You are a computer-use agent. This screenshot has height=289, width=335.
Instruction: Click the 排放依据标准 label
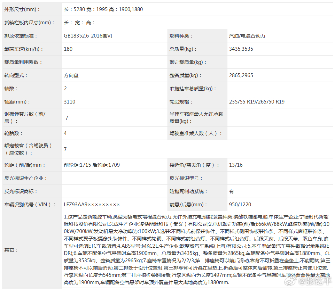[21, 36]
